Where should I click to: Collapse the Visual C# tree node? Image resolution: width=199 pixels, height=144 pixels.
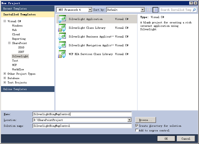[x=5, y=21]
